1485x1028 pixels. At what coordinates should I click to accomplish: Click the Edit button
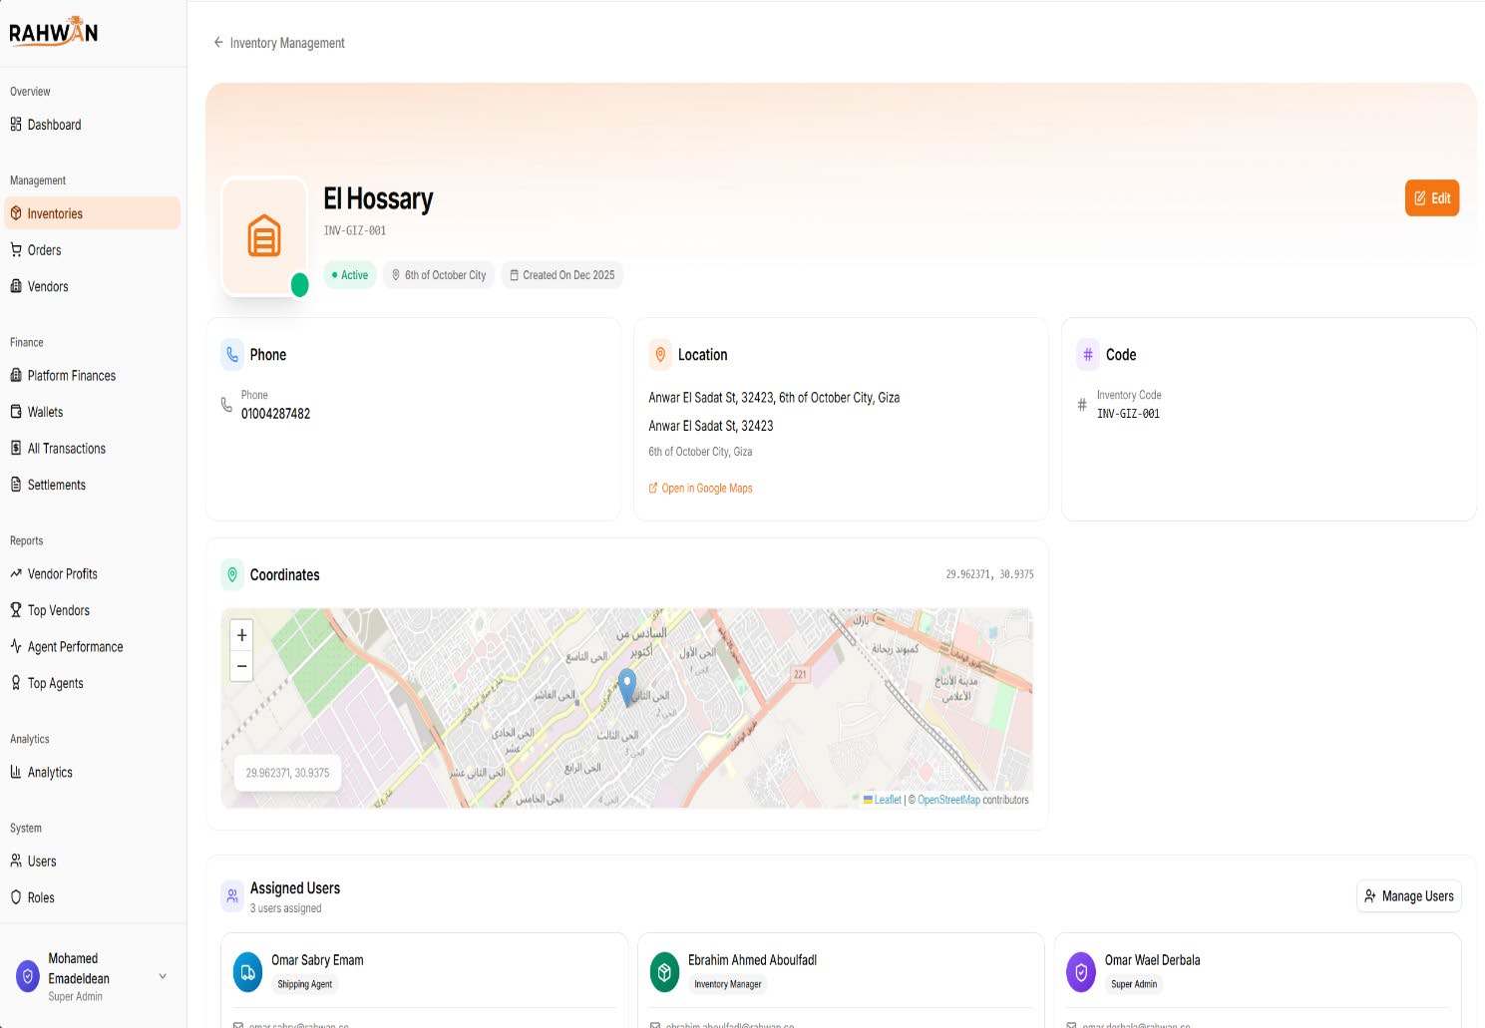point(1432,198)
